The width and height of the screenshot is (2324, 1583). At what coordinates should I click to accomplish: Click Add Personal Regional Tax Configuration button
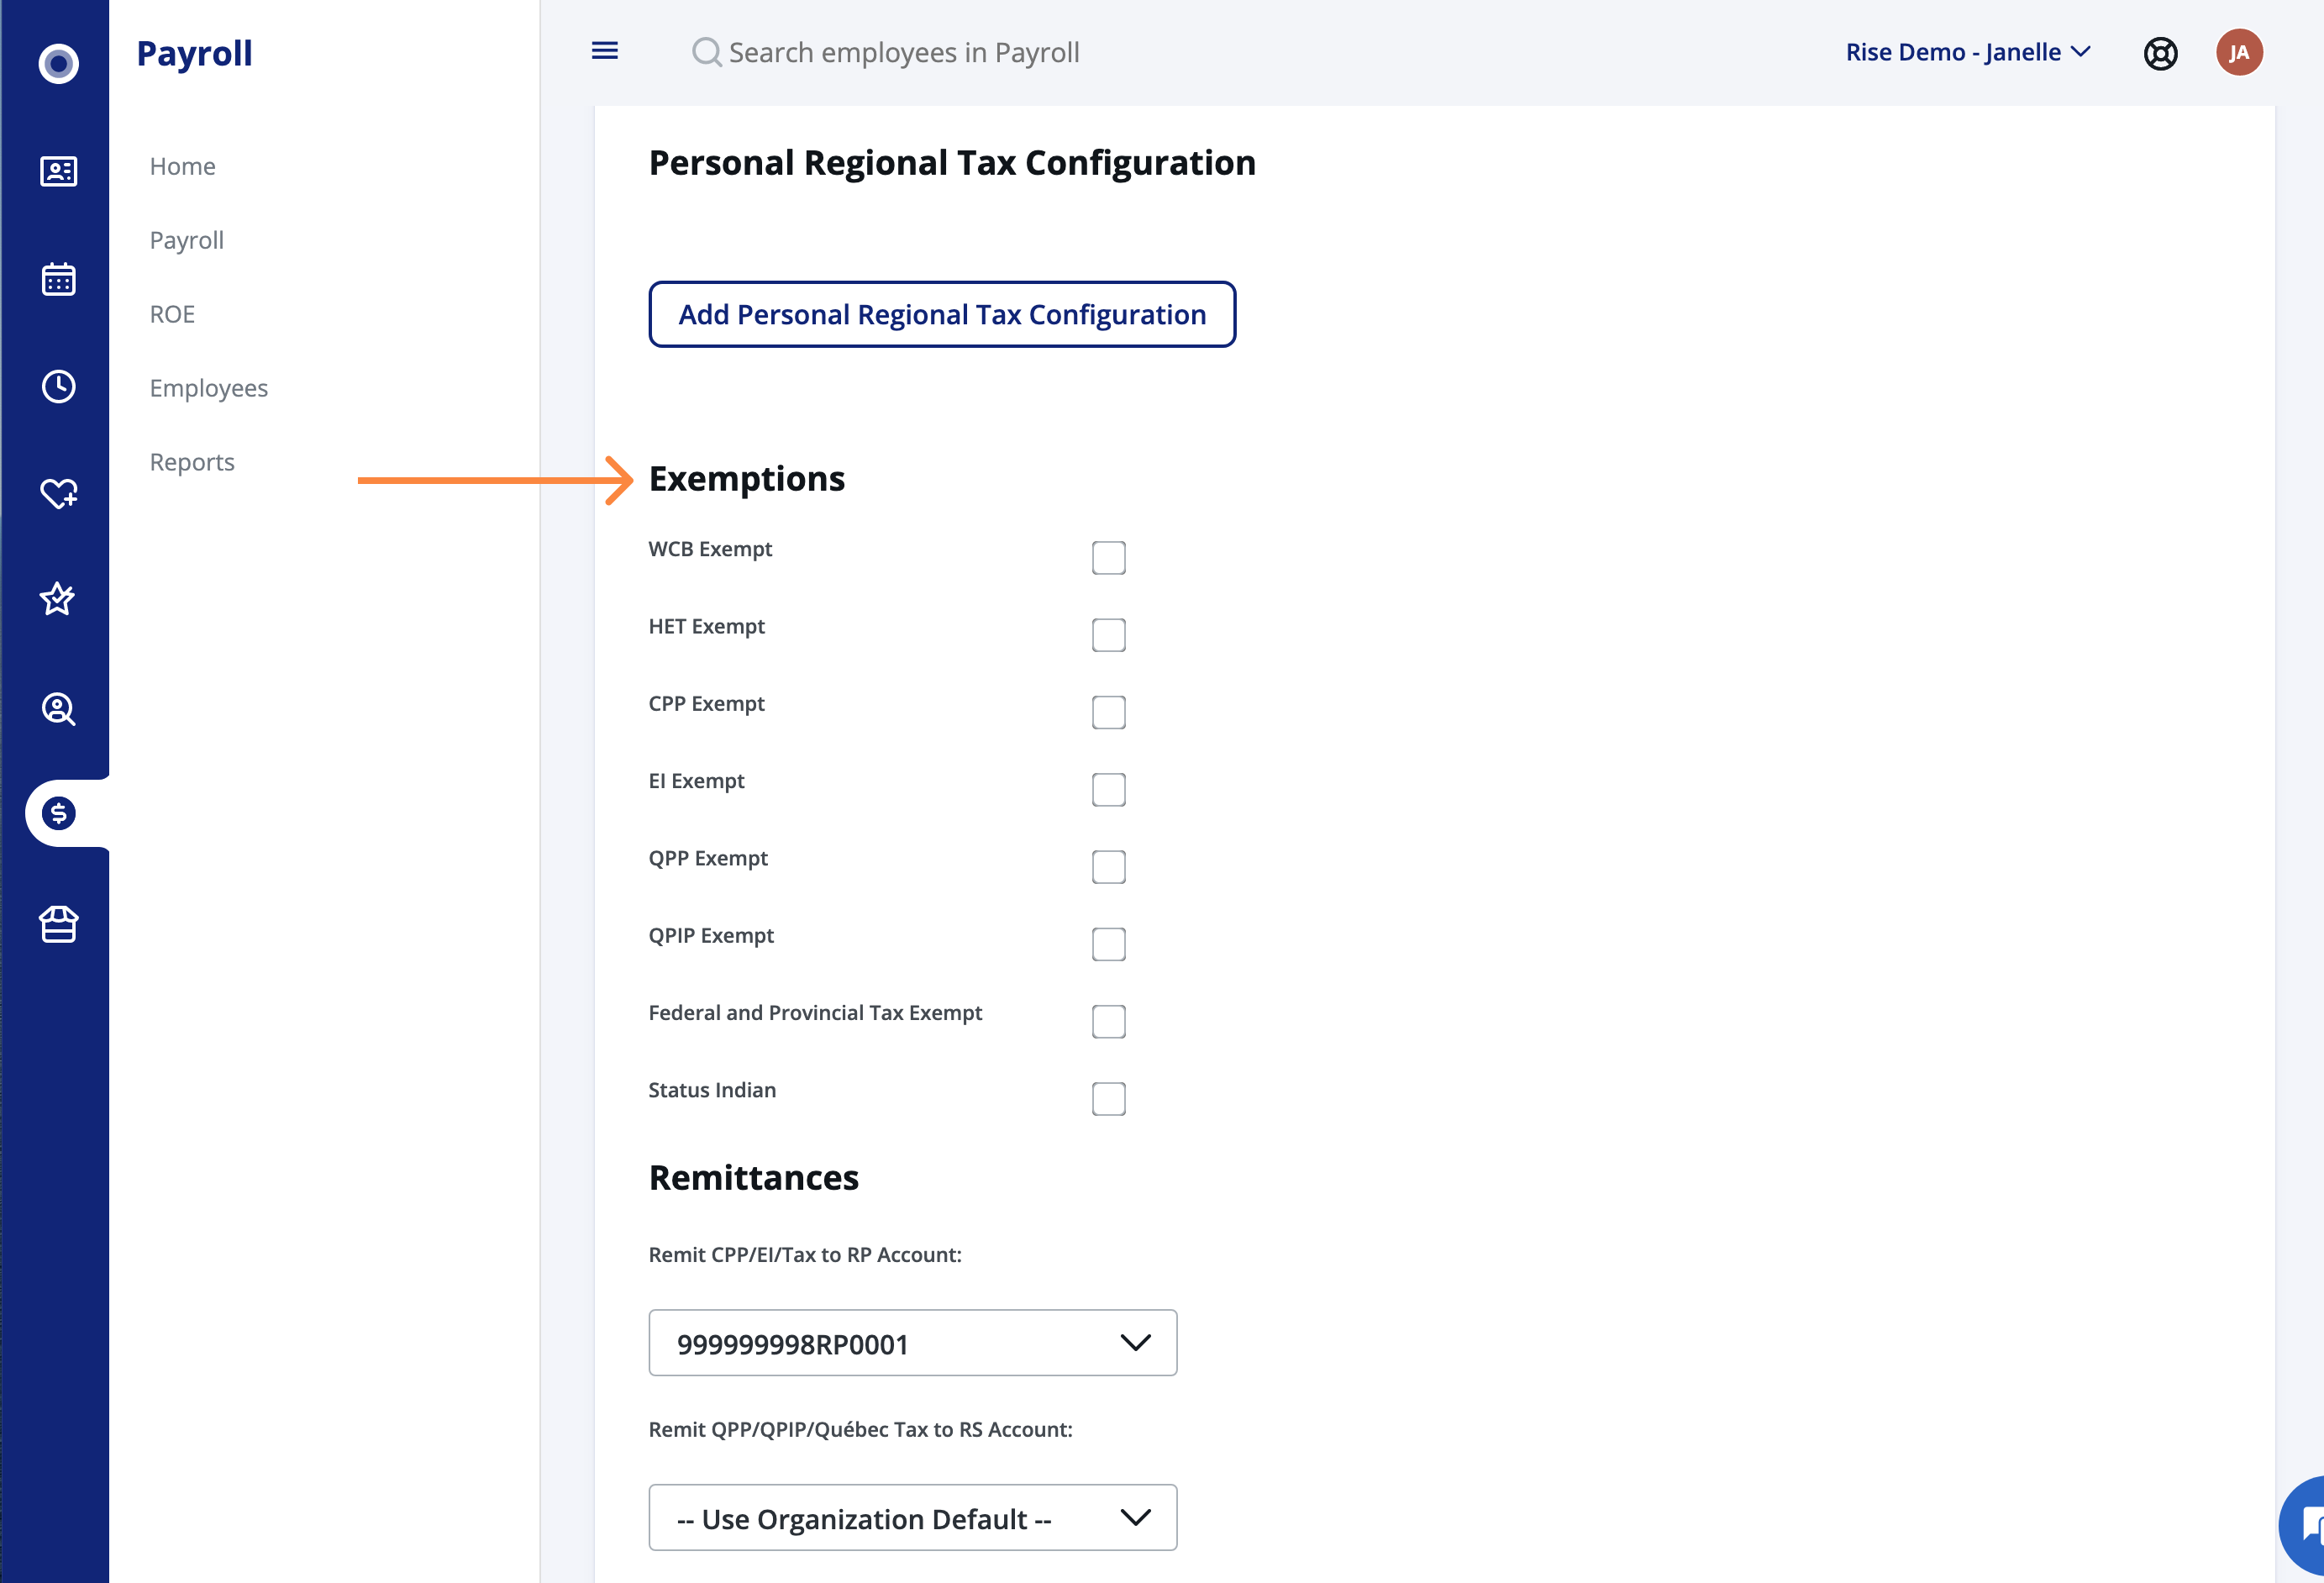click(x=942, y=314)
